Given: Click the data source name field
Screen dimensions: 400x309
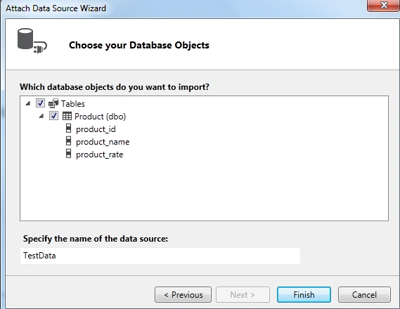Looking at the screenshot, I should coord(160,256).
